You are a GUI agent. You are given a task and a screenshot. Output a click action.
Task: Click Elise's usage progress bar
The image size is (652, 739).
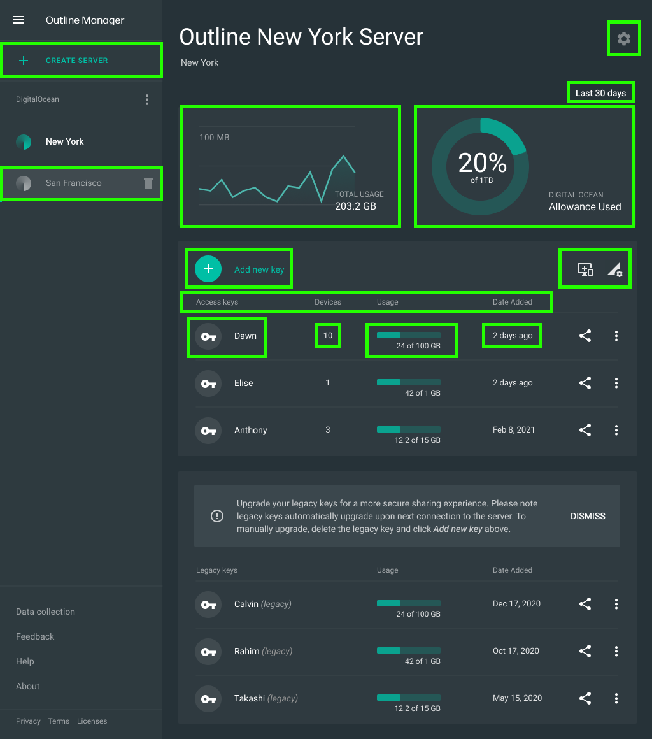click(409, 382)
